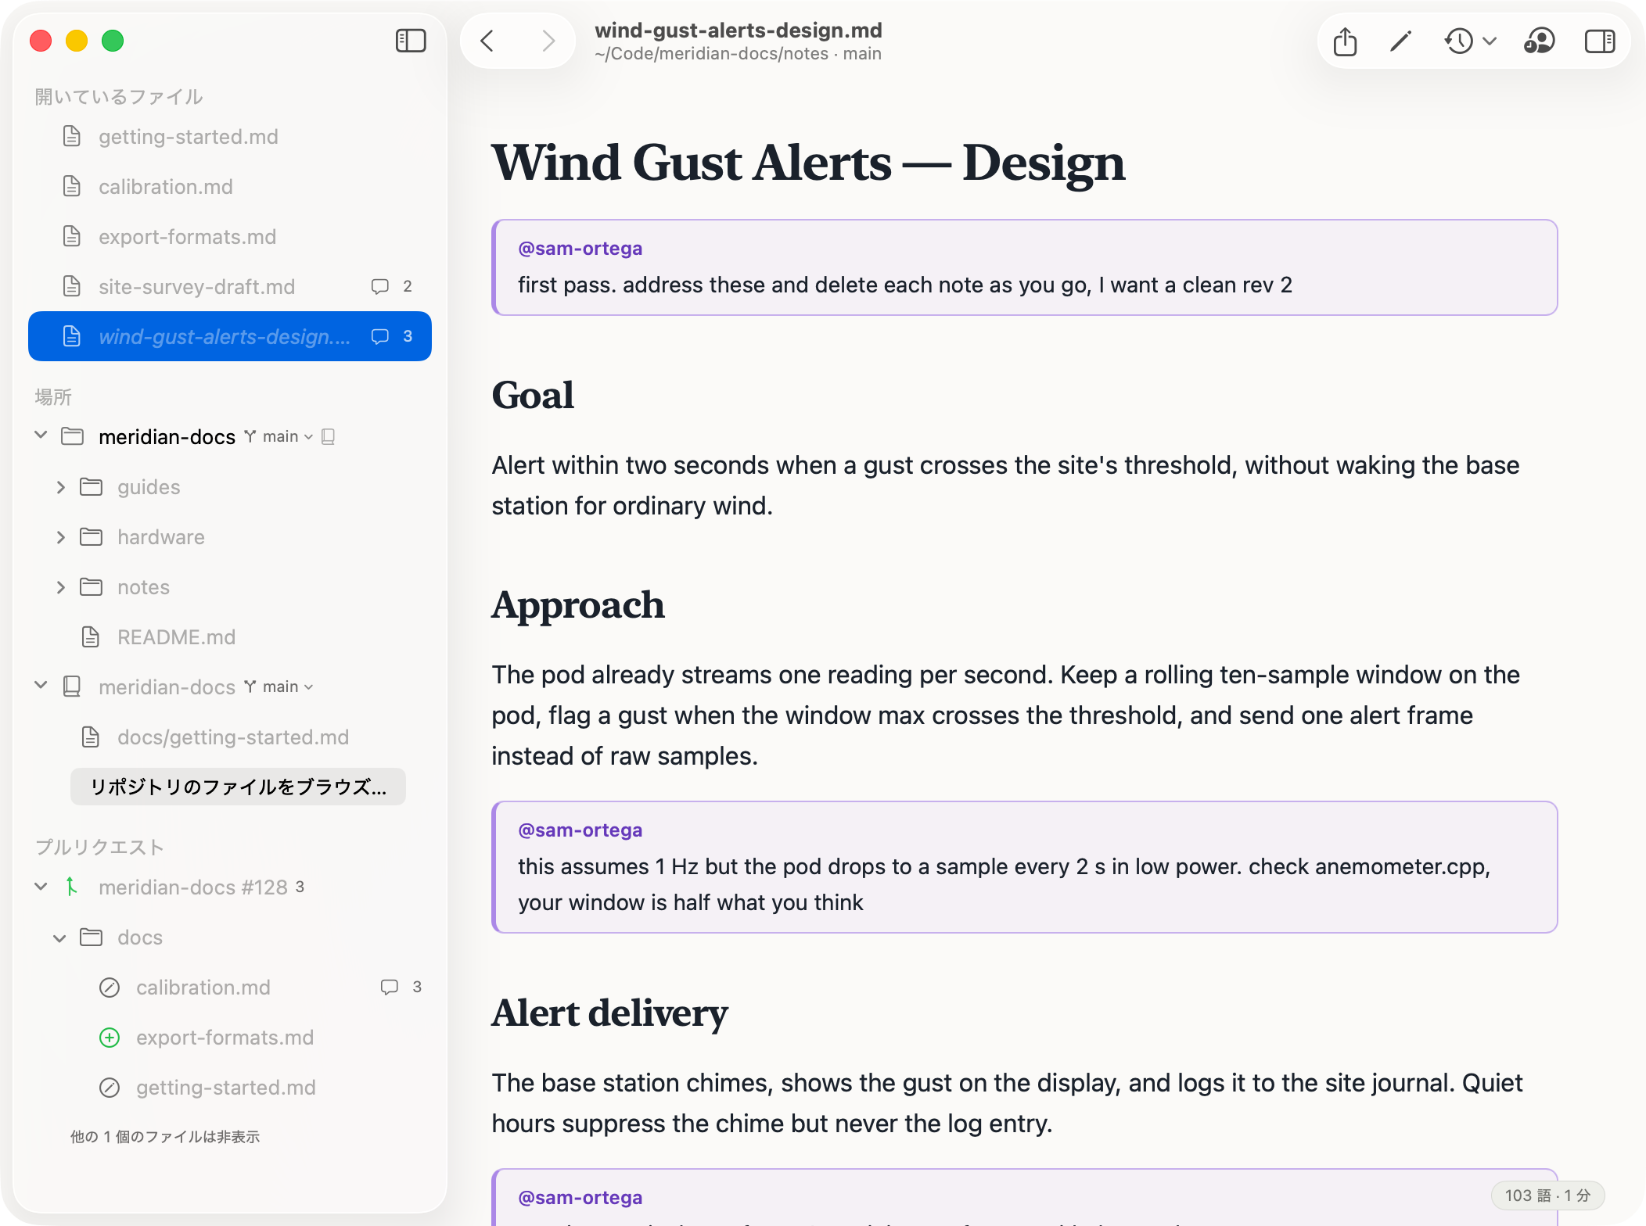The image size is (1646, 1226).
Task: Click the modified status icon on calibration.md
Action: click(x=110, y=988)
